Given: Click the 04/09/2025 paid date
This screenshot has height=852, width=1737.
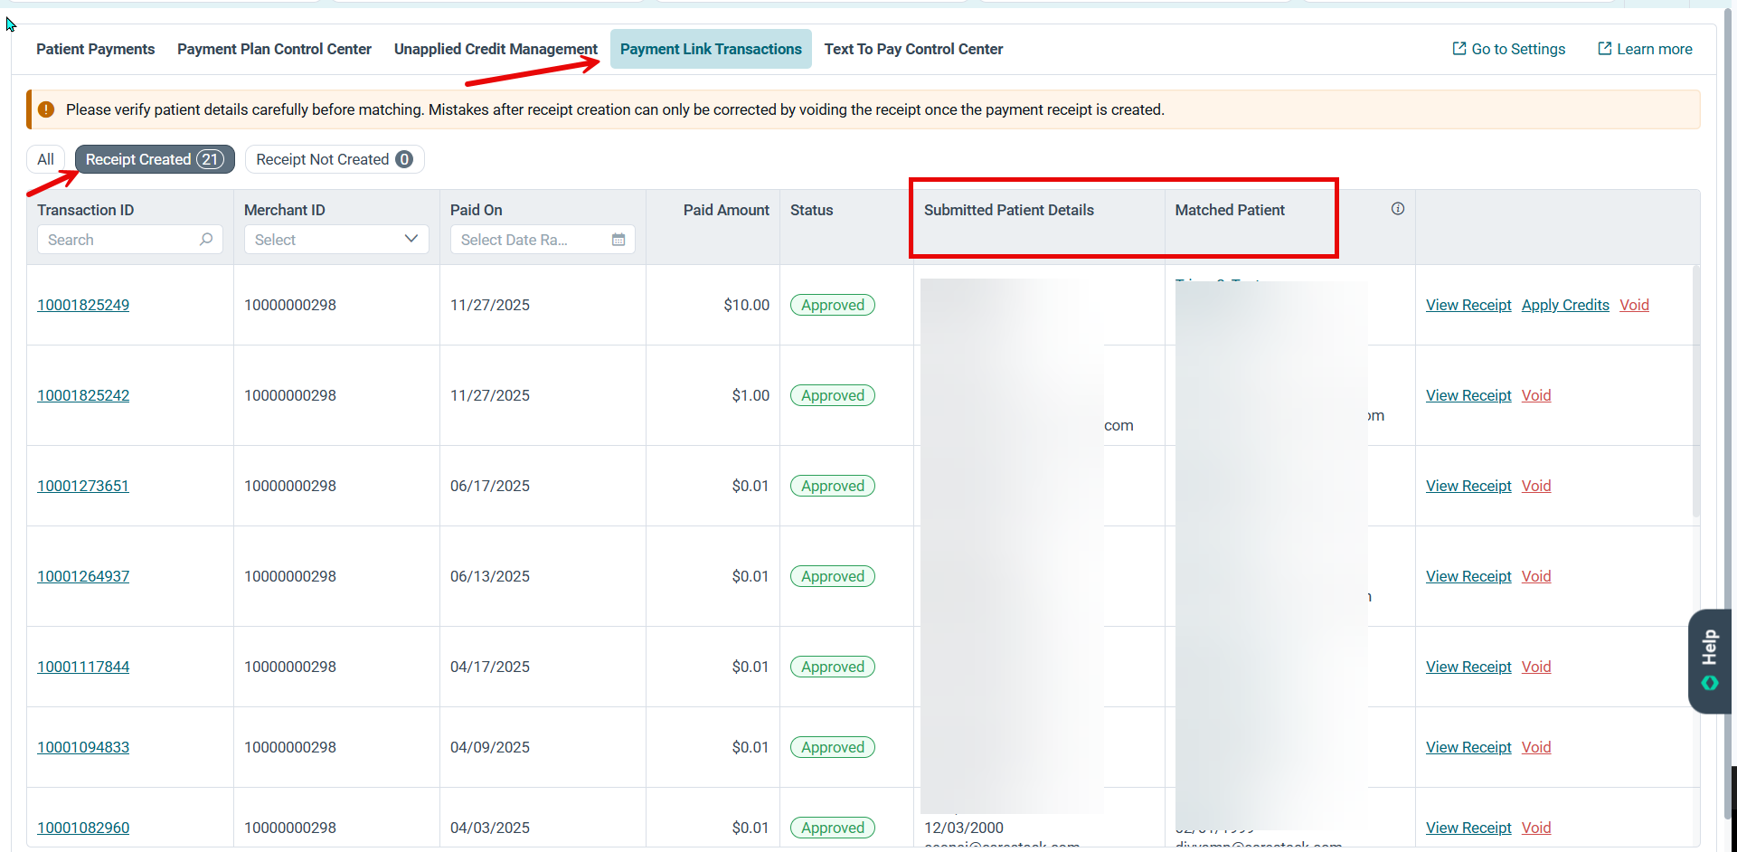Looking at the screenshot, I should pyautogui.click(x=490, y=747).
